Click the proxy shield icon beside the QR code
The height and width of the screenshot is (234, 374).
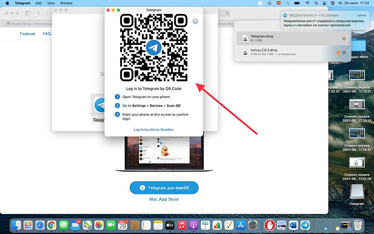[x=195, y=22]
